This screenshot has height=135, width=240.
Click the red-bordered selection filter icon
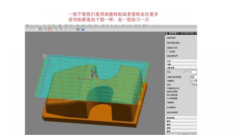(49, 29)
